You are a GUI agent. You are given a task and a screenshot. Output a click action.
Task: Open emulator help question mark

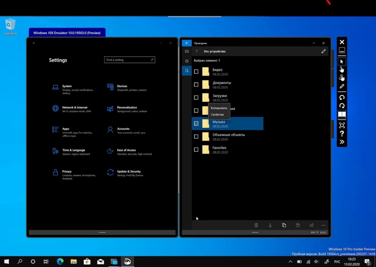tap(342, 133)
